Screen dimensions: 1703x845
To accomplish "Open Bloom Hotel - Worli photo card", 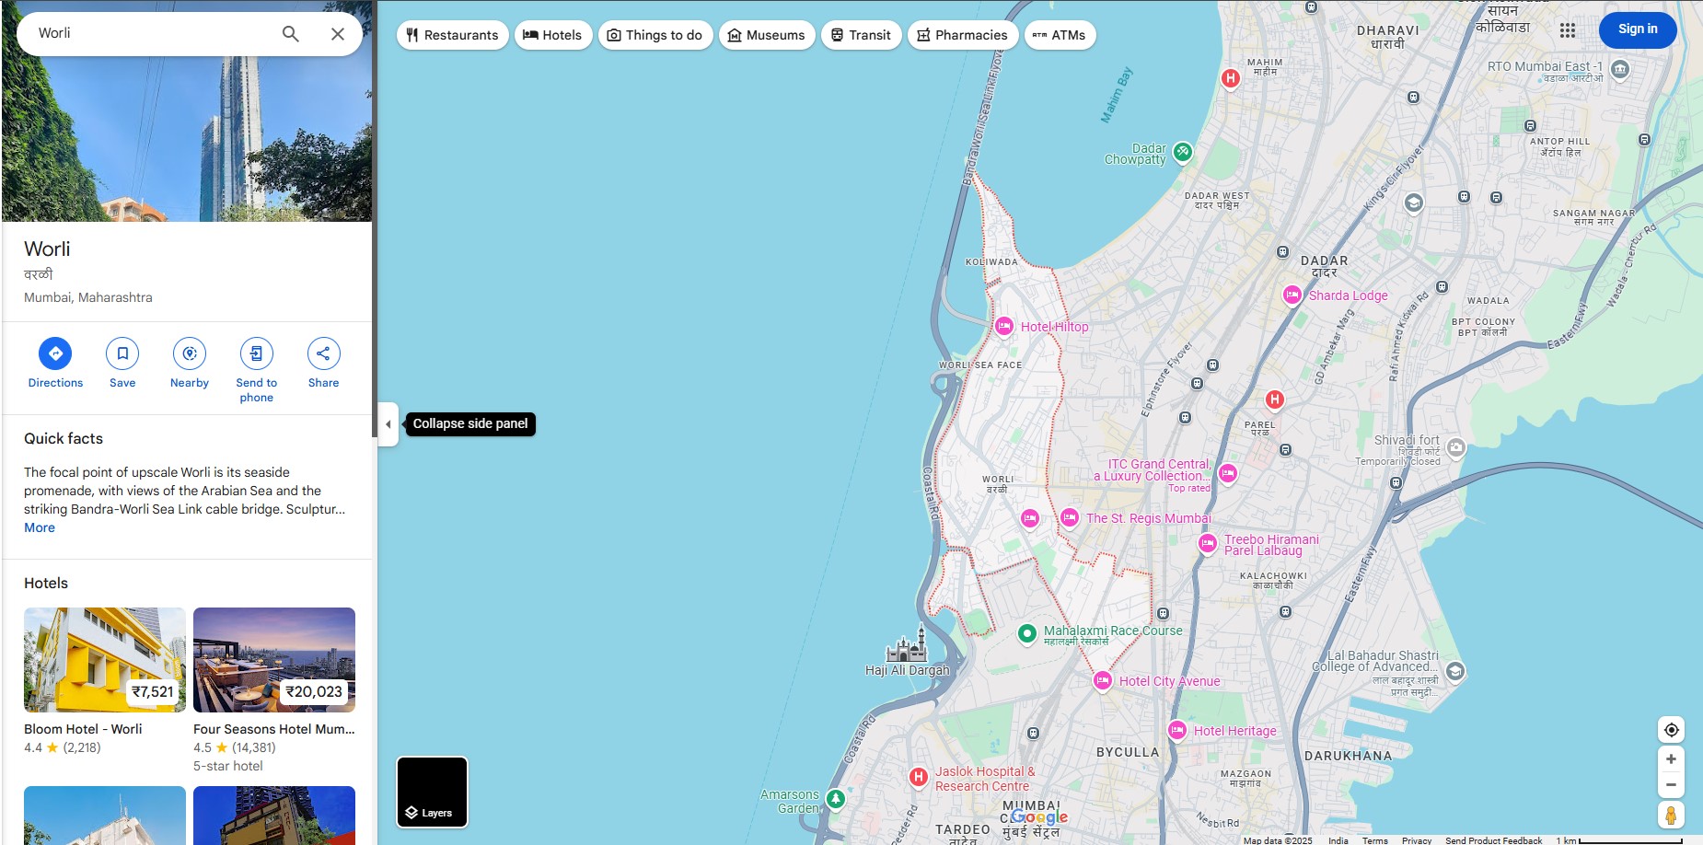I will (x=105, y=660).
